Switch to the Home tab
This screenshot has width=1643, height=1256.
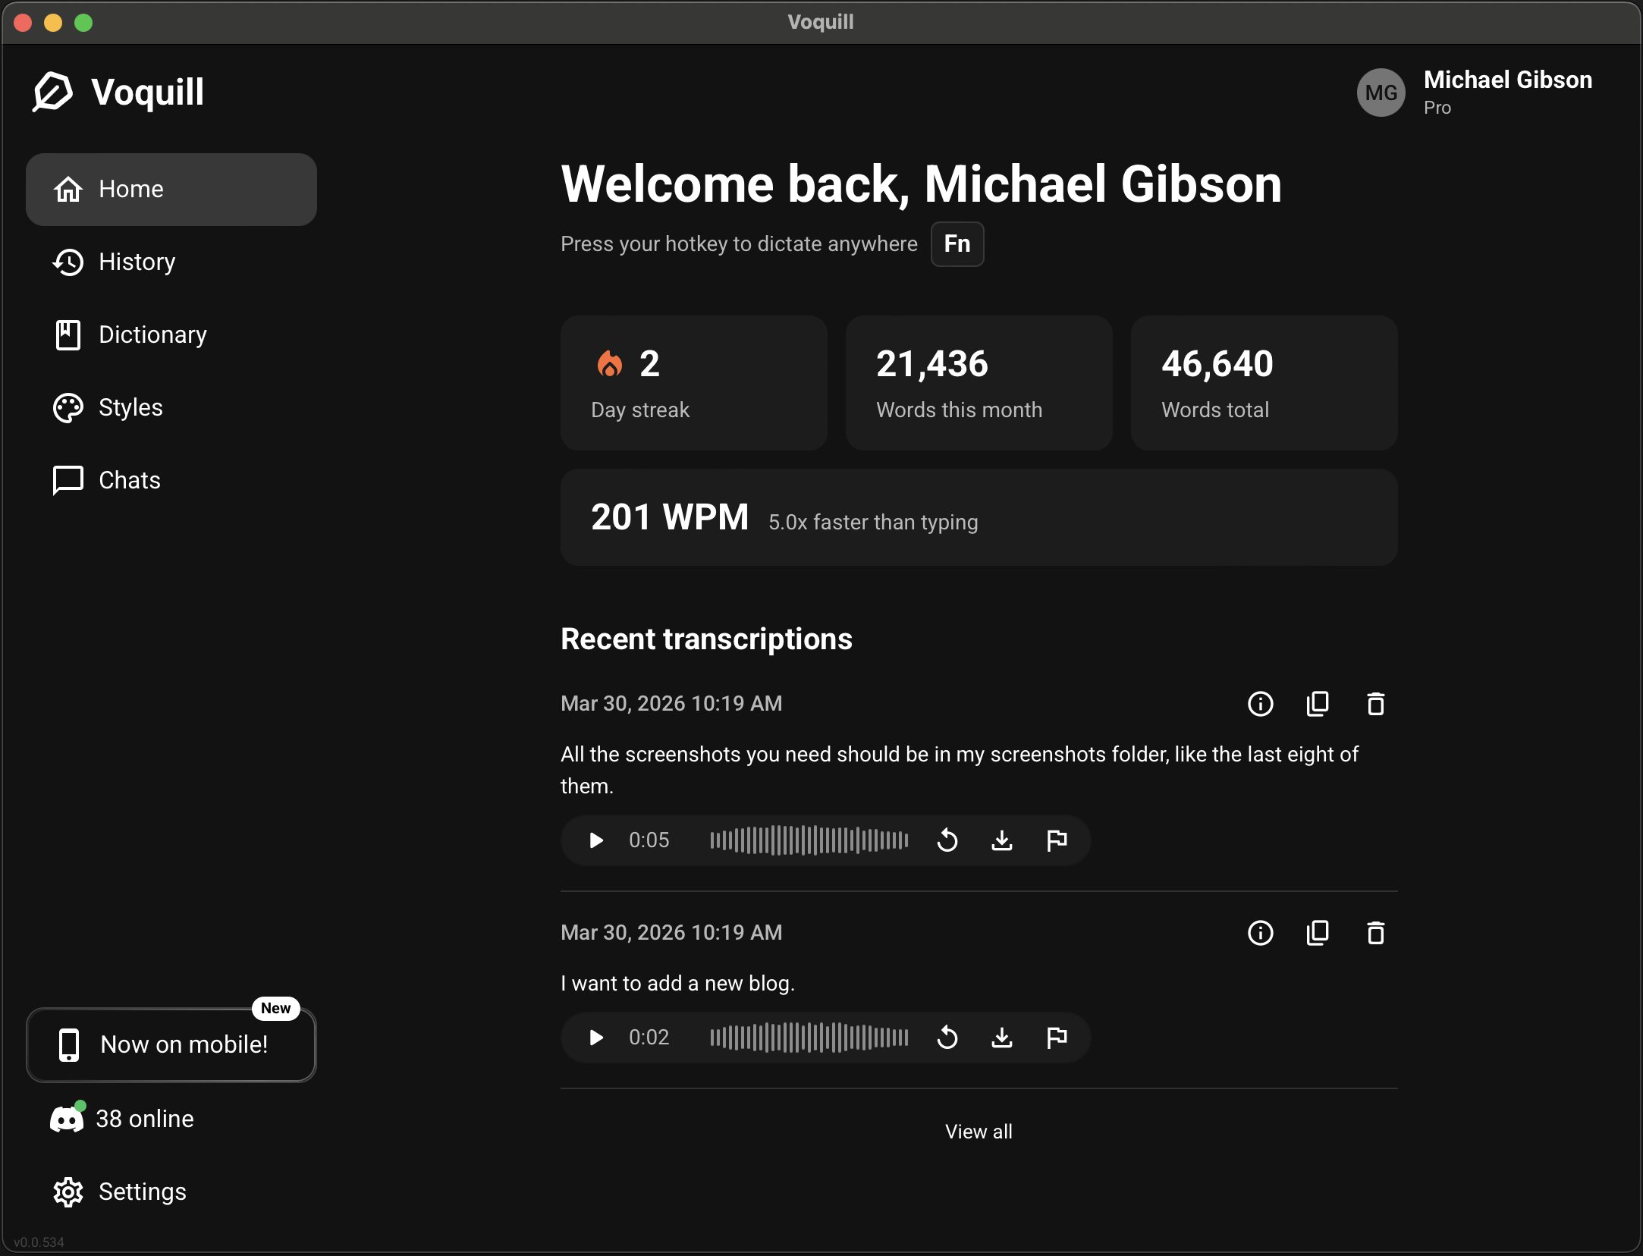click(x=130, y=189)
